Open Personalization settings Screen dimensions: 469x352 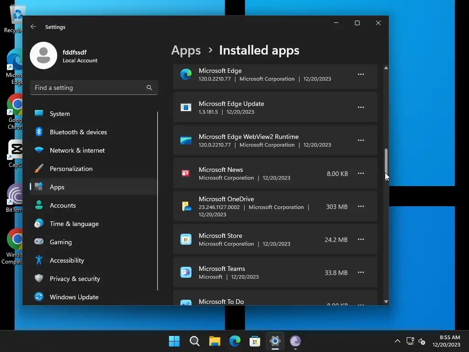click(x=93, y=169)
